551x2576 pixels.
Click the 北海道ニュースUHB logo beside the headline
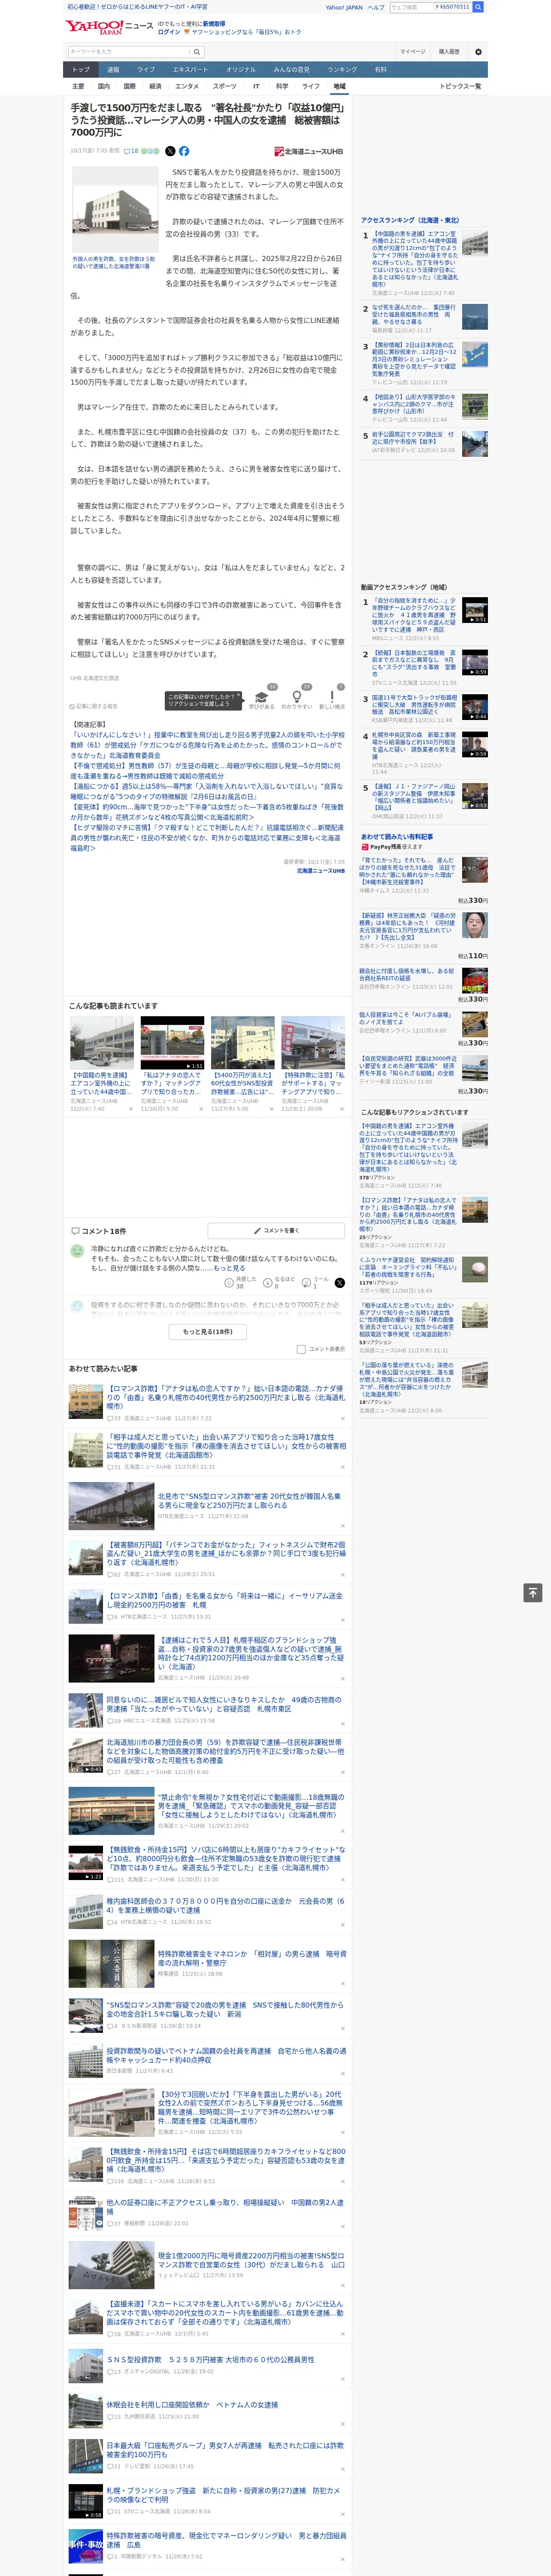[309, 152]
